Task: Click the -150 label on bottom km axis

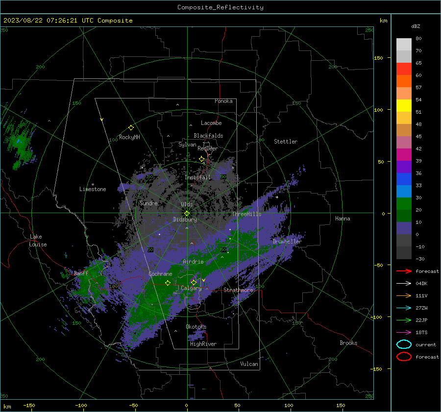Action: coord(29,405)
